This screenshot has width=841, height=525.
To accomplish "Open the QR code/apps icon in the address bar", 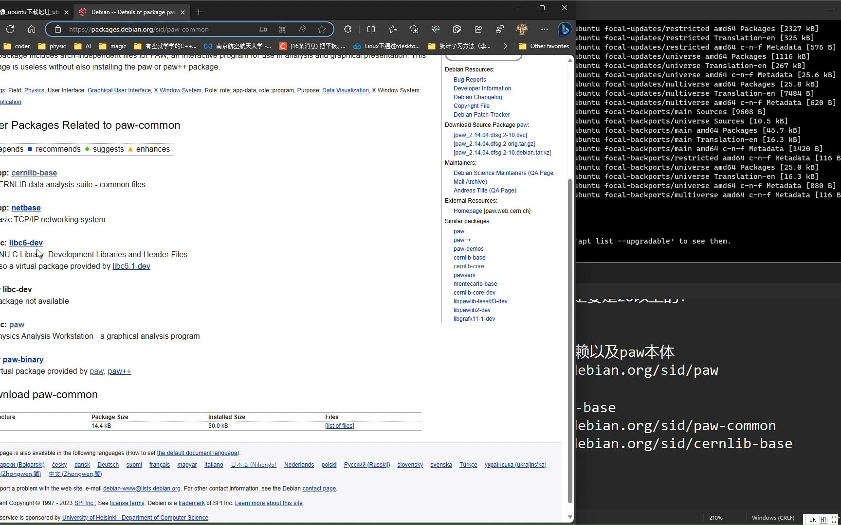I will pyautogui.click(x=283, y=29).
